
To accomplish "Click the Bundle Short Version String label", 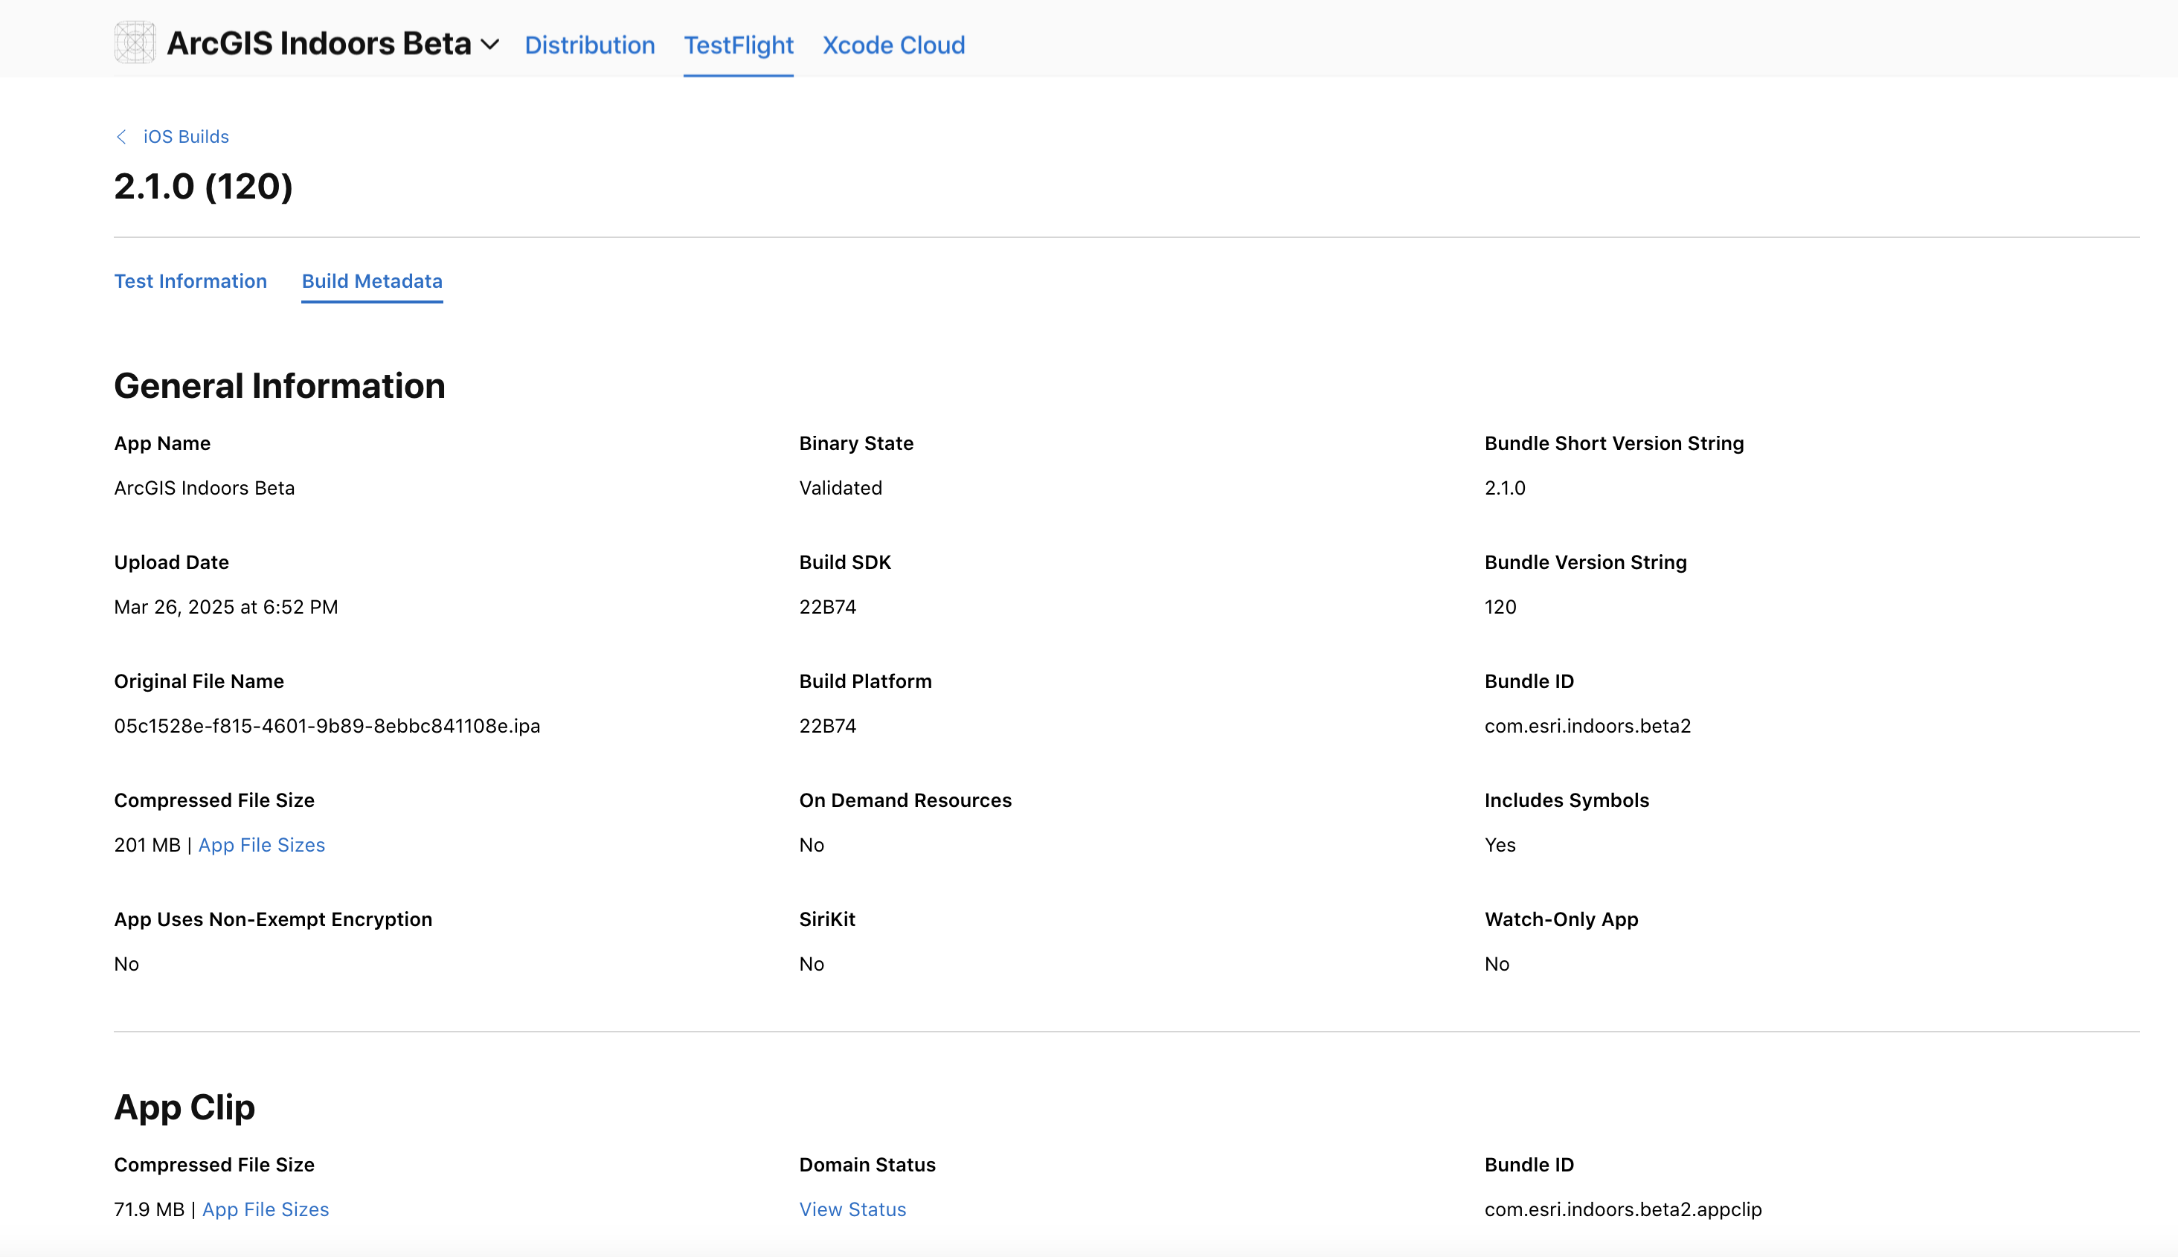I will click(1614, 443).
